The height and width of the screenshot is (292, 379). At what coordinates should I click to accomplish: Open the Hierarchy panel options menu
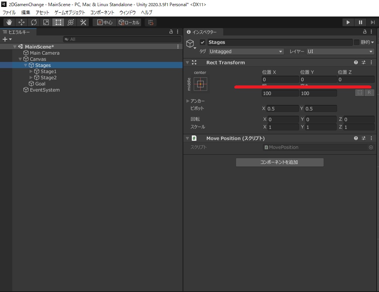tap(178, 32)
